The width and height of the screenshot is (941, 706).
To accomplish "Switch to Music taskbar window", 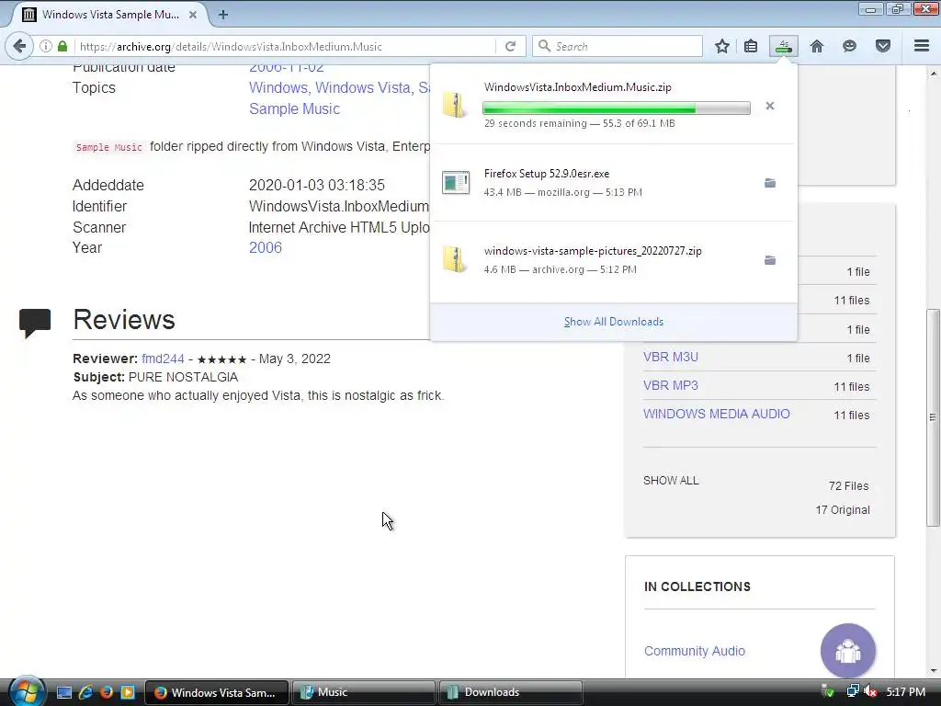I will click(363, 692).
